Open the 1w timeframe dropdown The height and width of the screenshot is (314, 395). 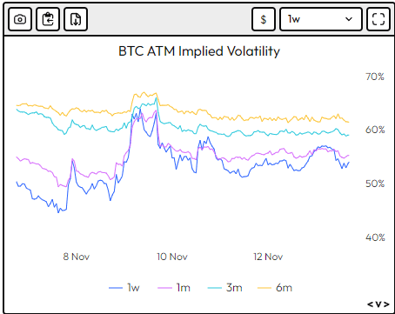click(x=321, y=19)
